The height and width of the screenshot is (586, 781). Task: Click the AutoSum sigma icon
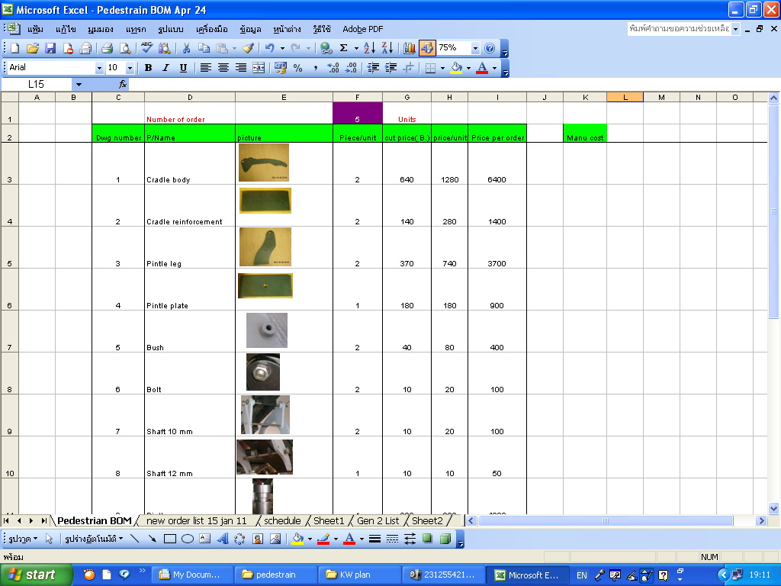click(343, 48)
